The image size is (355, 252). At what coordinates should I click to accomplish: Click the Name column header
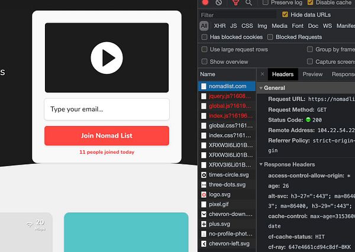[208, 75]
